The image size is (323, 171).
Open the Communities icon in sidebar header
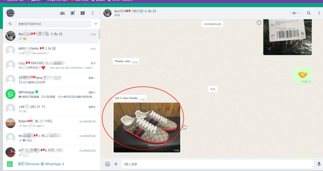coord(62,13)
